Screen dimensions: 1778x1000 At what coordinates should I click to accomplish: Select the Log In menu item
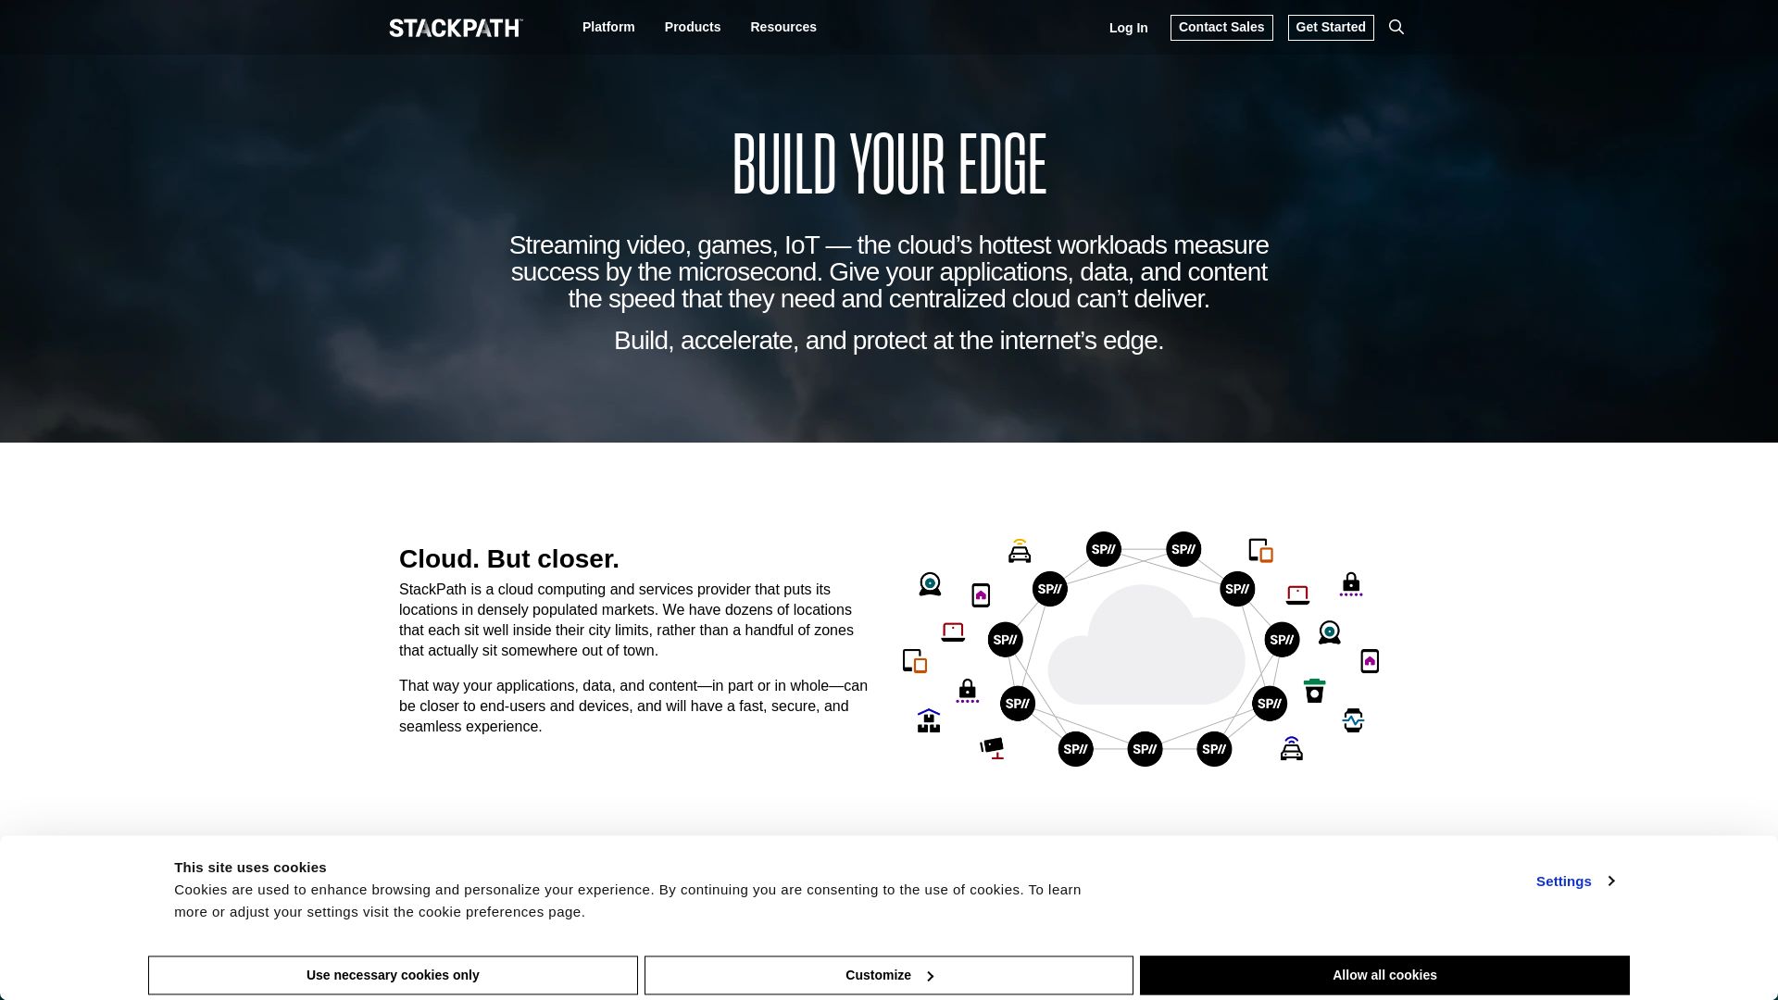coord(1128,27)
